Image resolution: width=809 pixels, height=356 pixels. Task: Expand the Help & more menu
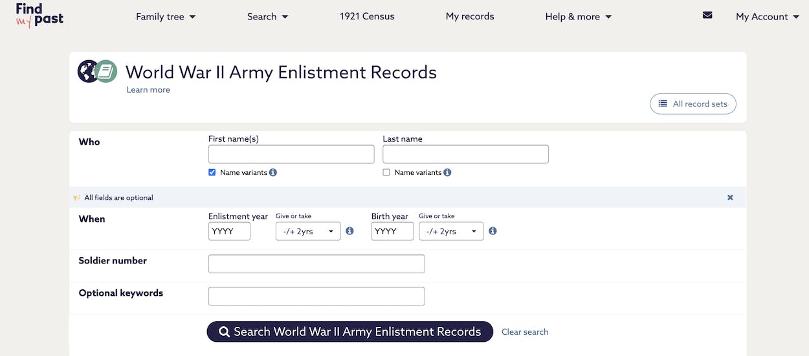pos(579,17)
